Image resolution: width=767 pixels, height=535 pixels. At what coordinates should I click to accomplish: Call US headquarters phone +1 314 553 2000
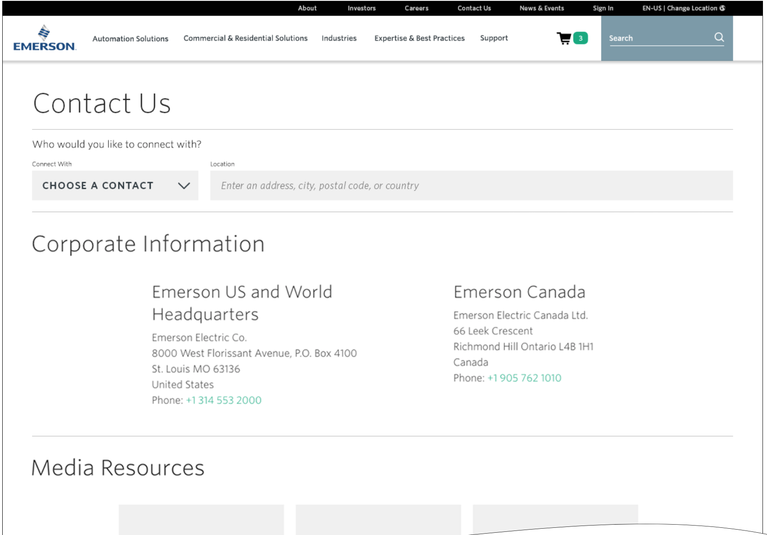click(x=224, y=400)
